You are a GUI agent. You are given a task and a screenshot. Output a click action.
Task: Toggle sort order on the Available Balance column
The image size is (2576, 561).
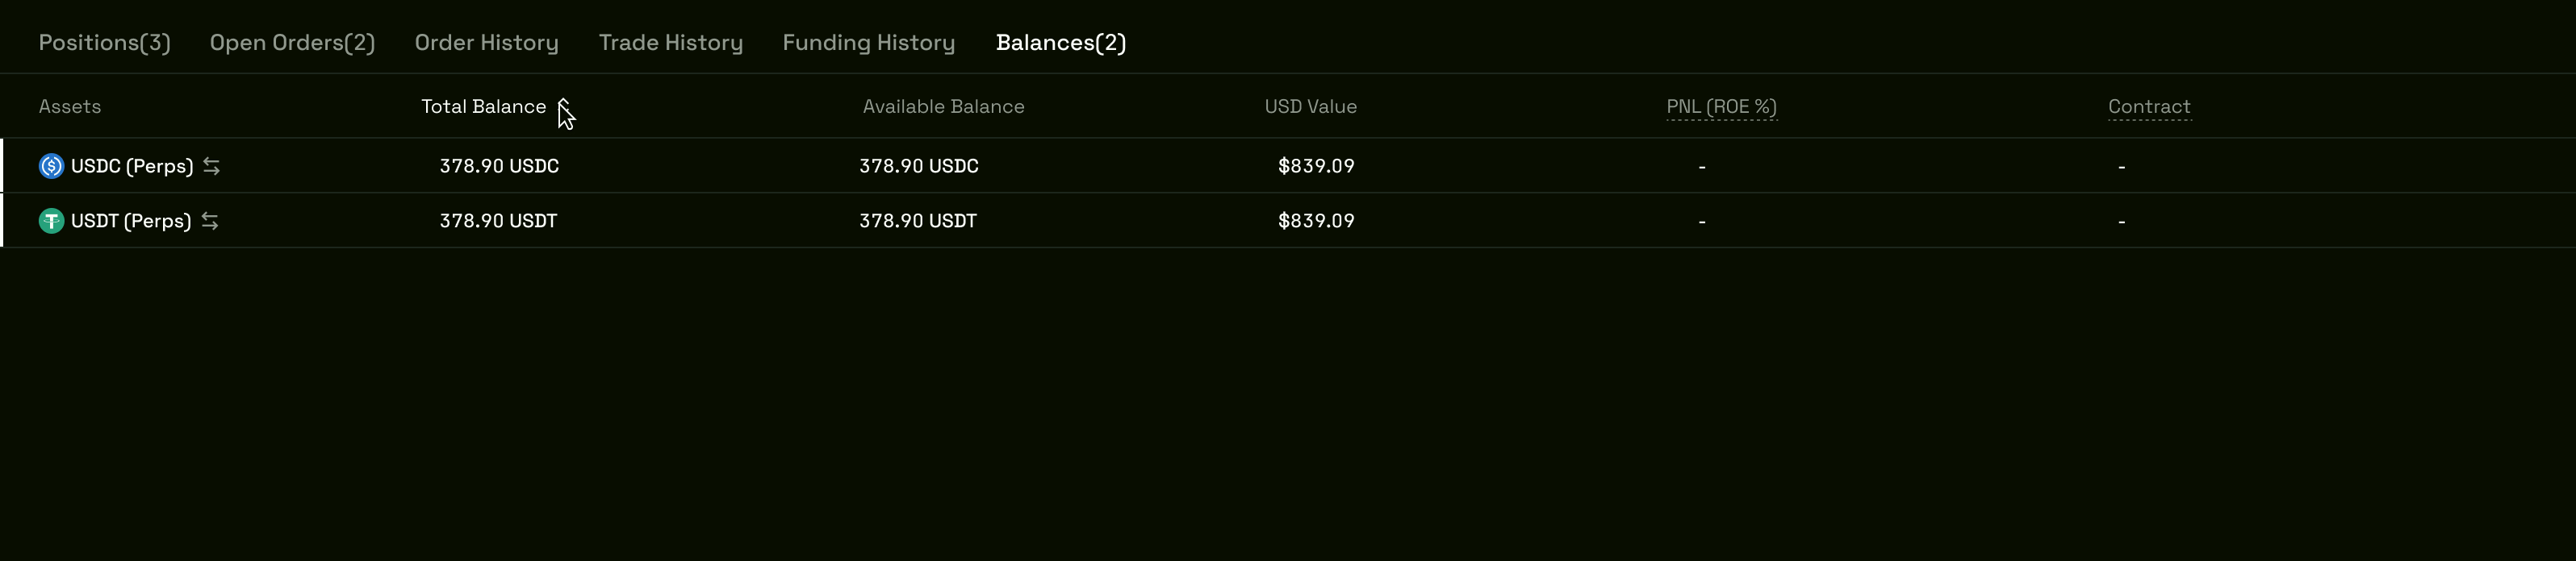[x=943, y=106]
